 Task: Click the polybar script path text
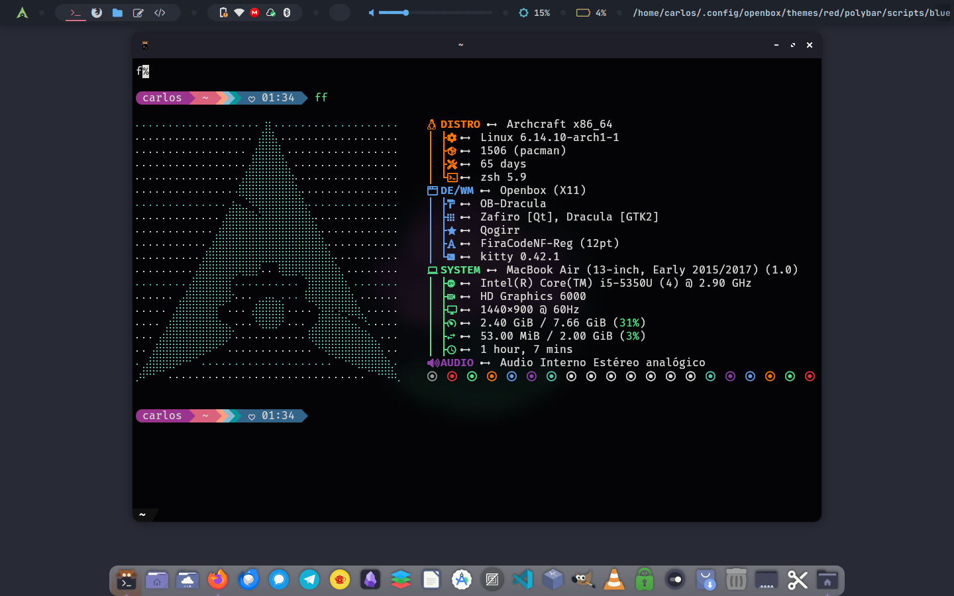792,13
